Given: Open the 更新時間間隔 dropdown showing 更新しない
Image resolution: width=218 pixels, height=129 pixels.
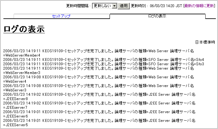Looking at the screenshot, I should (105, 6).
